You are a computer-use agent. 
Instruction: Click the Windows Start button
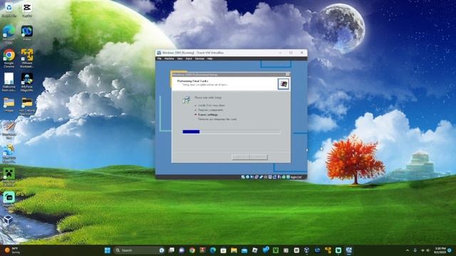(108, 250)
